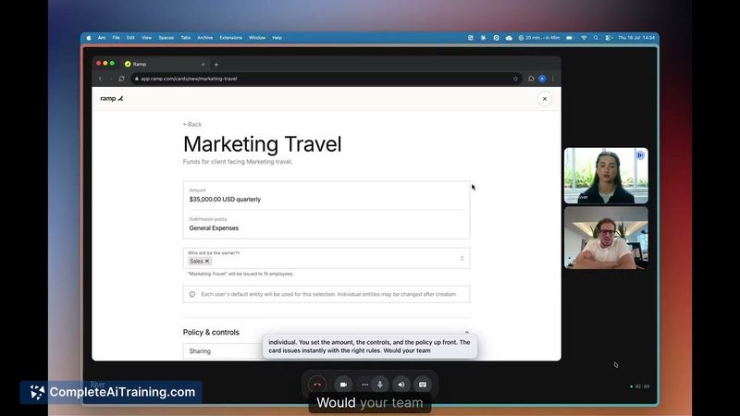
Task: Click the Ramp logo in header
Action: pos(112,99)
